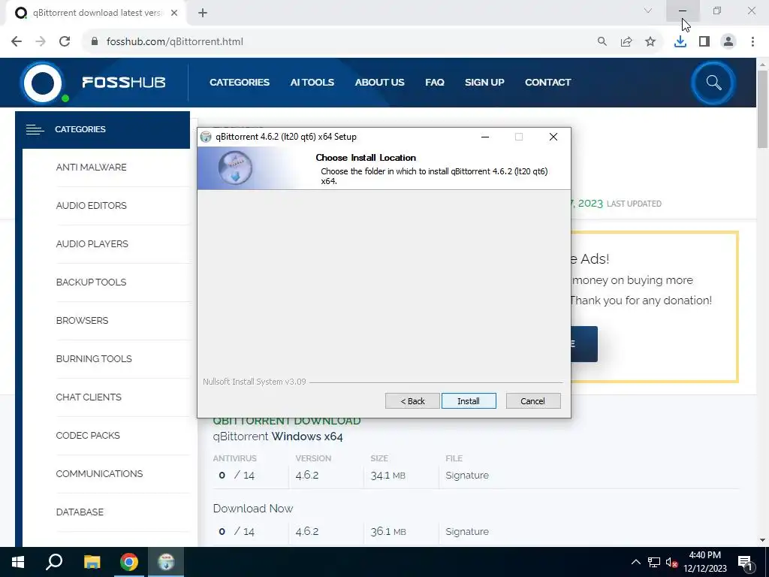Open Chrome's three-dot menu
This screenshot has width=769, height=577.
(752, 42)
